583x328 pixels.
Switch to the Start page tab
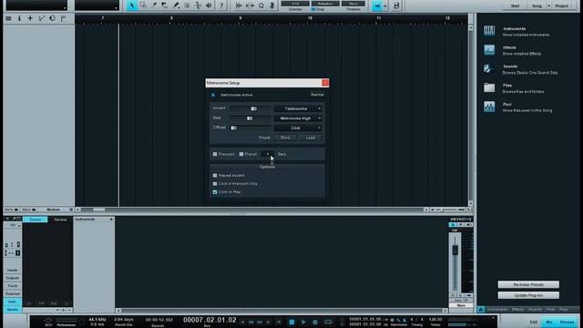click(515, 6)
